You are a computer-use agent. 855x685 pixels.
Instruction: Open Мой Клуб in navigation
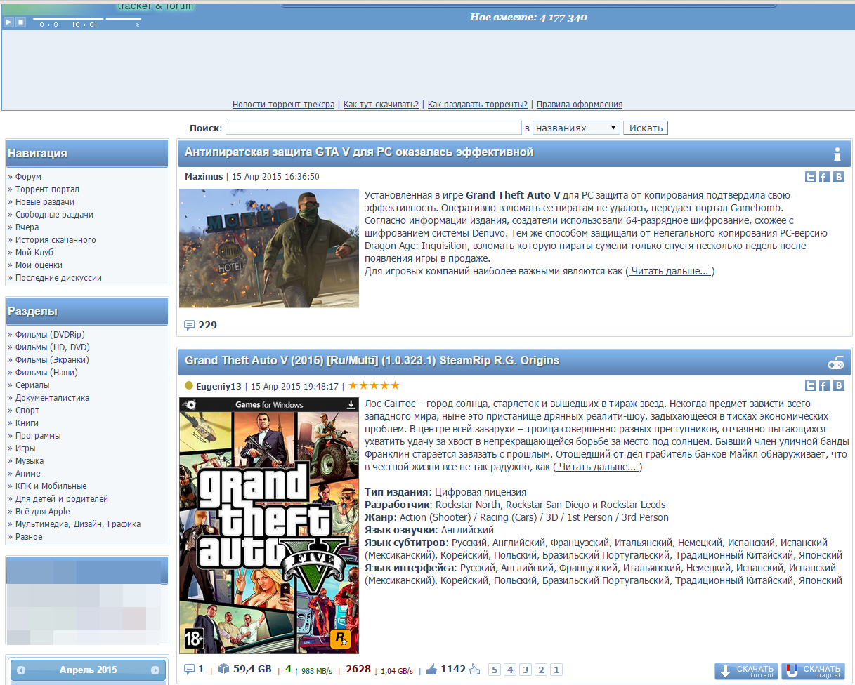34,253
